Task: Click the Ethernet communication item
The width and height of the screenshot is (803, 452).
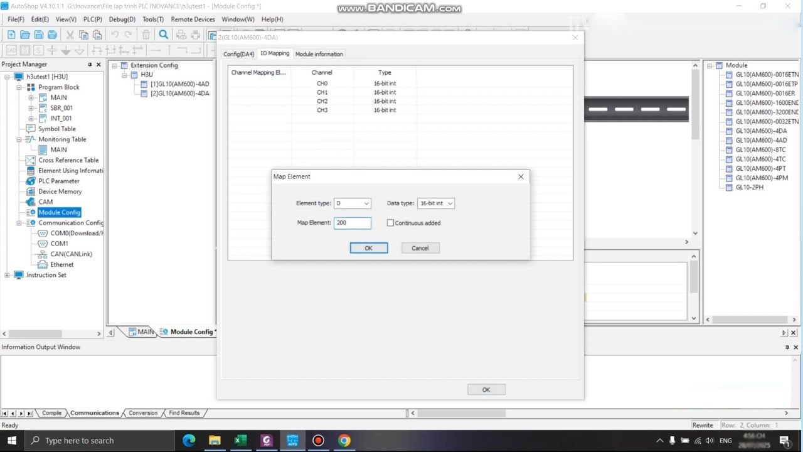Action: [x=61, y=264]
